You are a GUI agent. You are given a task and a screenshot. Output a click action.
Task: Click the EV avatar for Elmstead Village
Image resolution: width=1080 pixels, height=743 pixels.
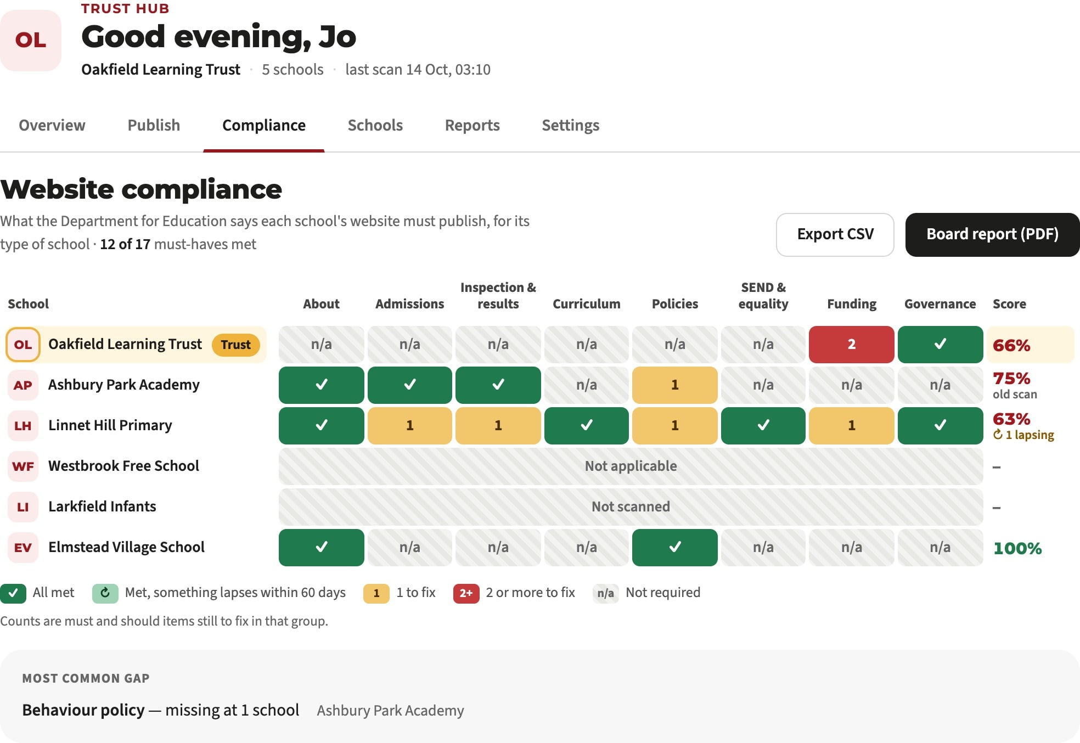[23, 548]
